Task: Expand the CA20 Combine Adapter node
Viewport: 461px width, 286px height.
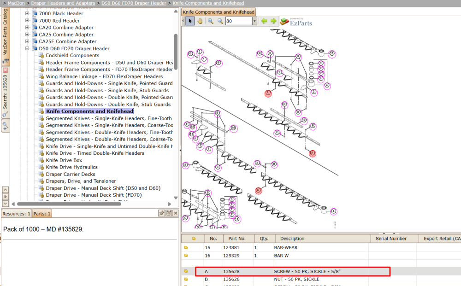Action: coord(27,27)
